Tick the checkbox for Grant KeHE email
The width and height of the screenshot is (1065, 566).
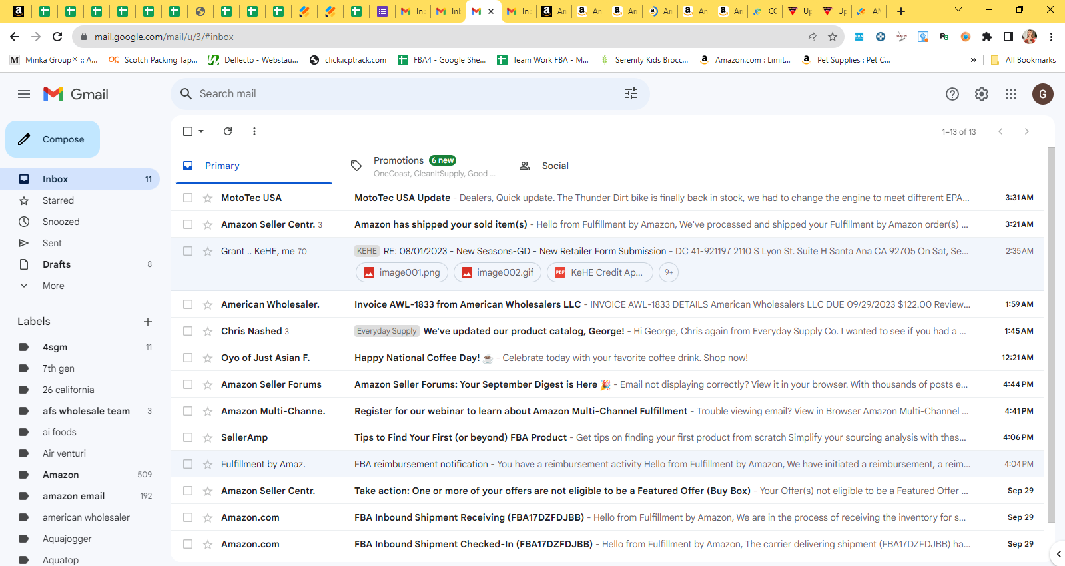click(188, 251)
